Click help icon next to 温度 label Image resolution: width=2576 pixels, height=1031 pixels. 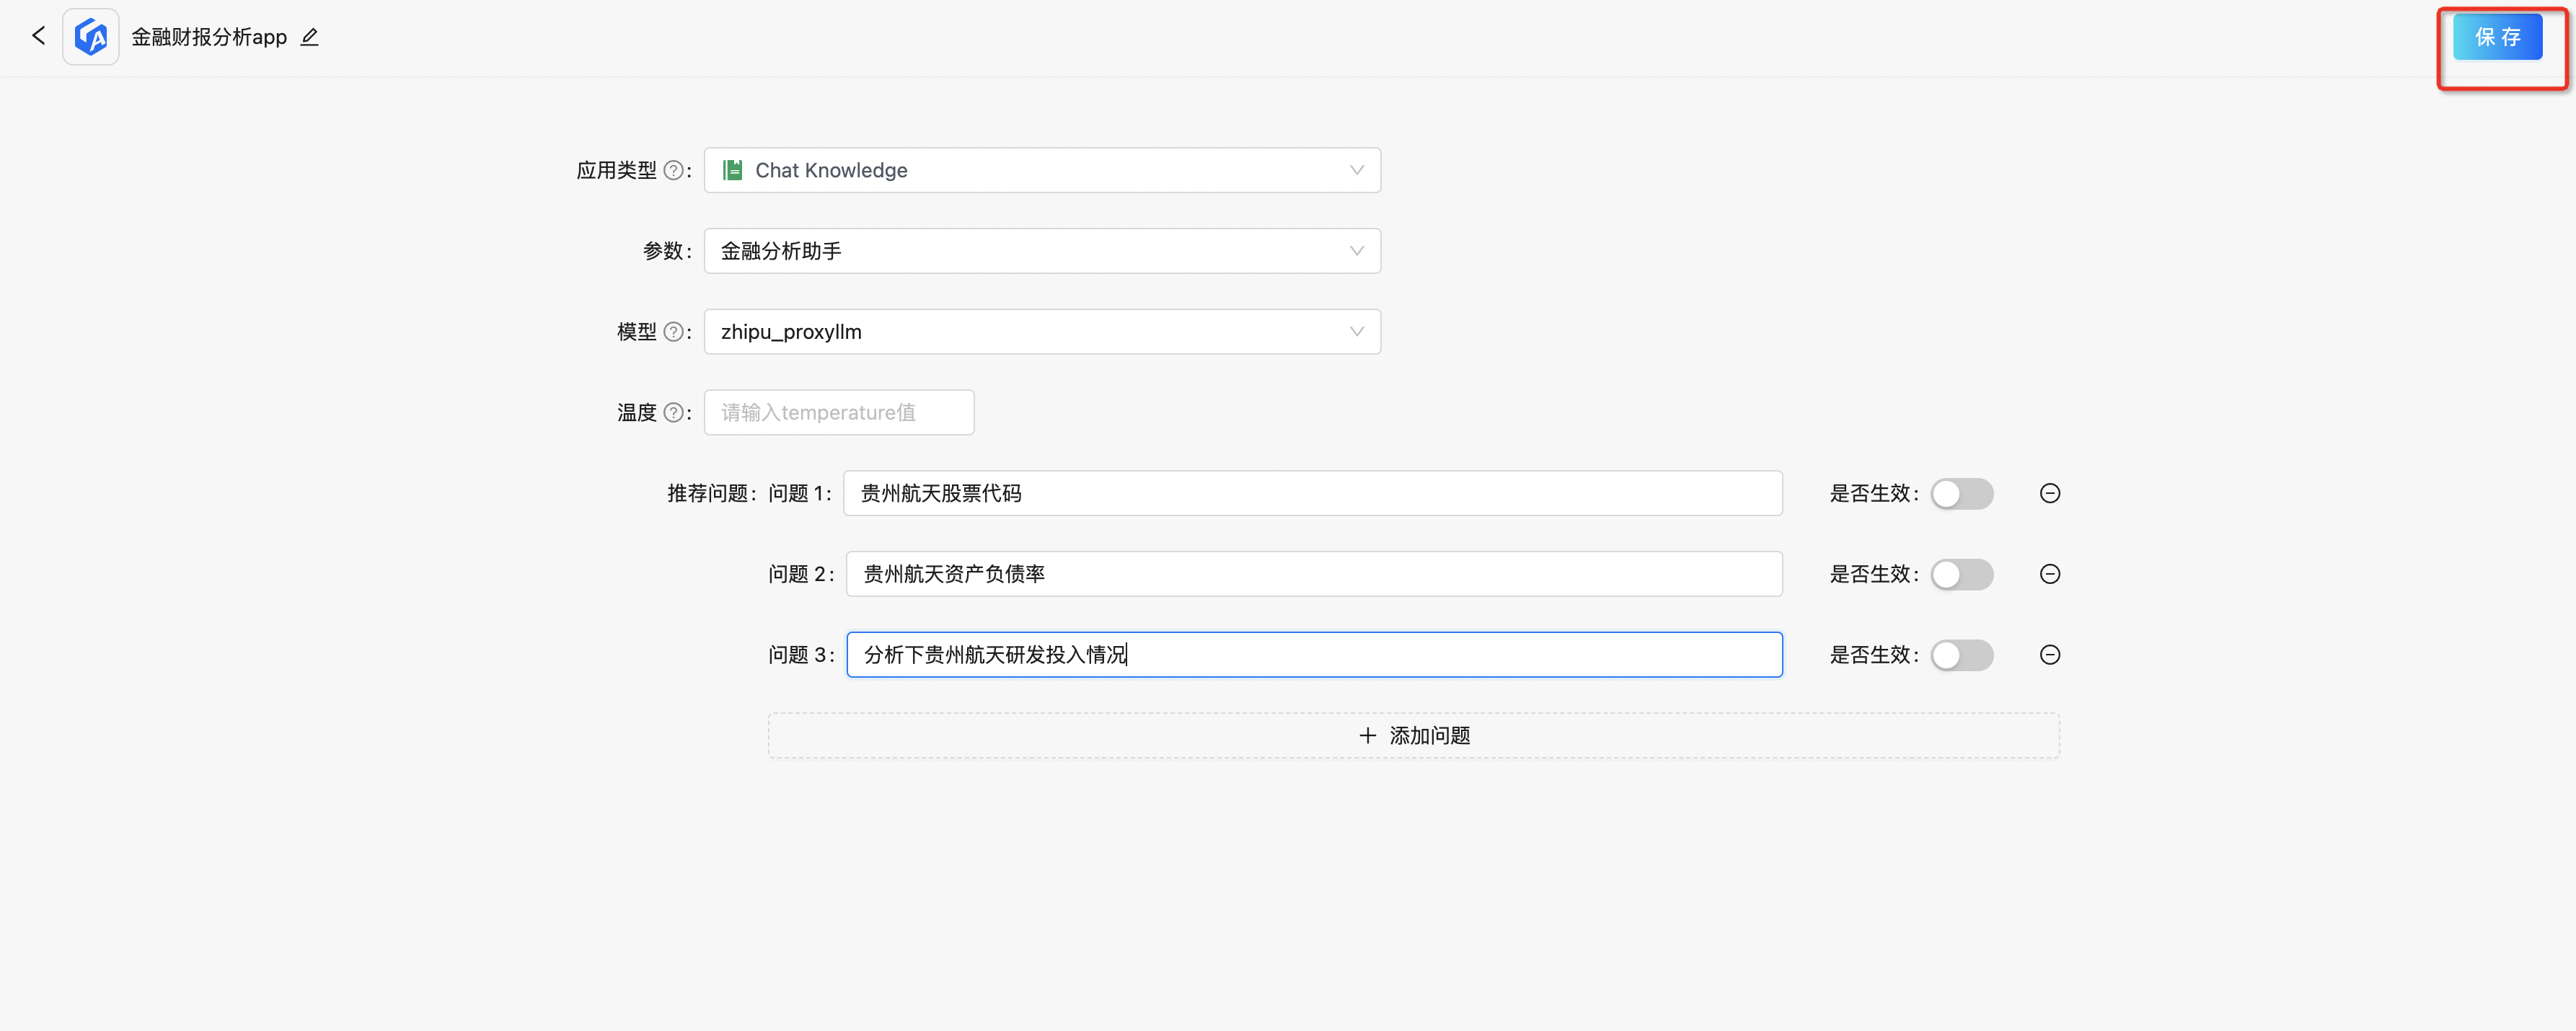point(674,413)
